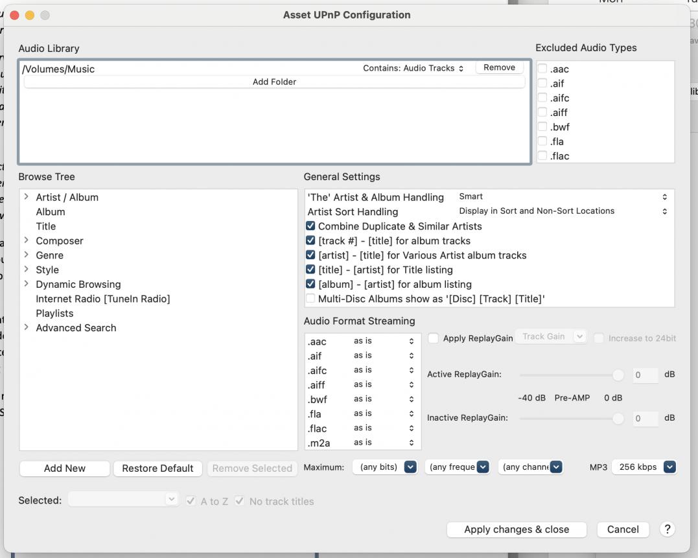
Task: Open 'The' Artist & Album Handling dropdown
Action: coord(562,196)
